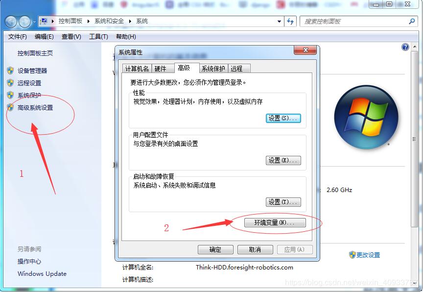Image resolution: width=423 pixels, height=292 pixels.
Task: Expand arrow after 控制面板 breadcrumb
Action: pyautogui.click(x=88, y=22)
